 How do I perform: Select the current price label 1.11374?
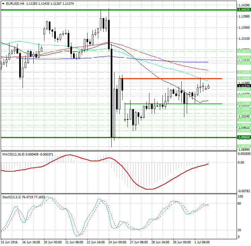tap(244, 86)
